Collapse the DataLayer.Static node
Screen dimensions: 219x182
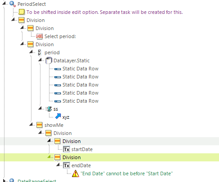(40, 60)
